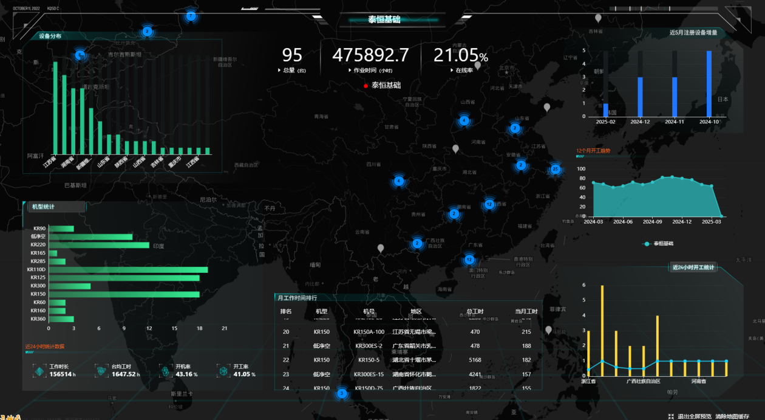Screen dimensions: 765x420
Task: Click the cluster marker 4 in 四川省
Action: tap(398, 181)
